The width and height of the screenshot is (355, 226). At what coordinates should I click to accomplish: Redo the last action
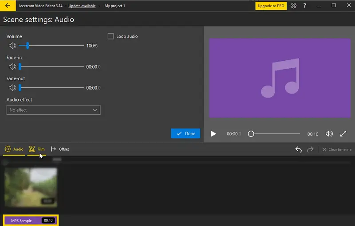point(310,149)
